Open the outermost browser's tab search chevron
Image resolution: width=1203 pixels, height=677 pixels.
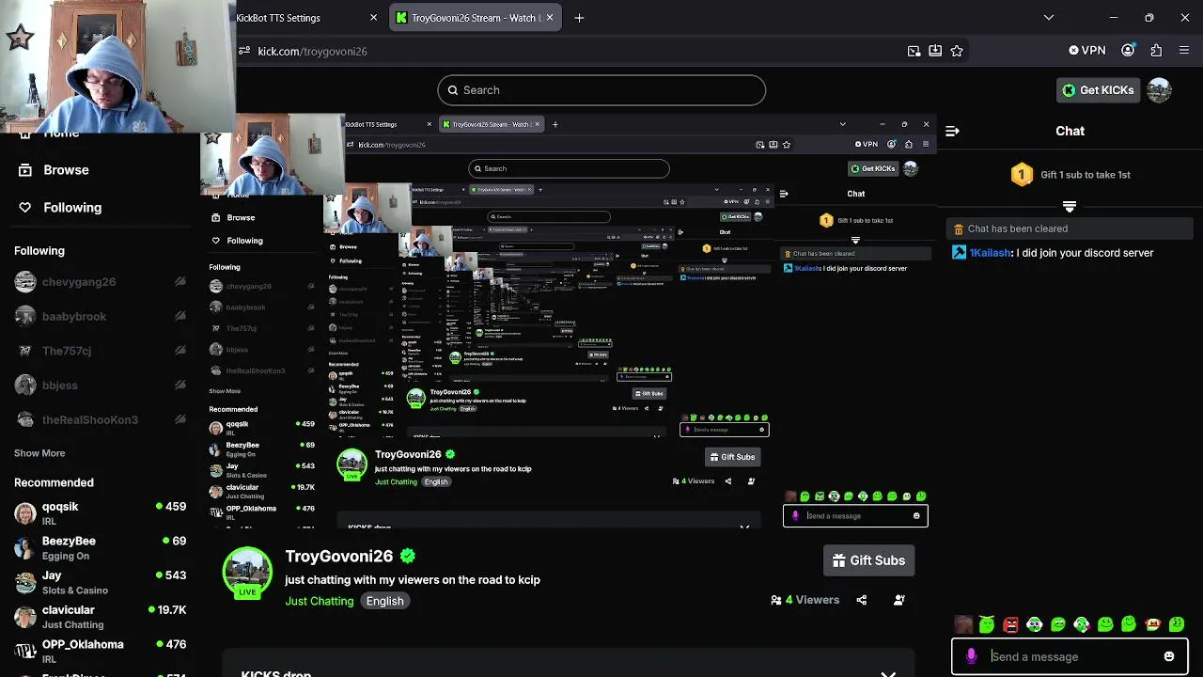[x=1049, y=18]
